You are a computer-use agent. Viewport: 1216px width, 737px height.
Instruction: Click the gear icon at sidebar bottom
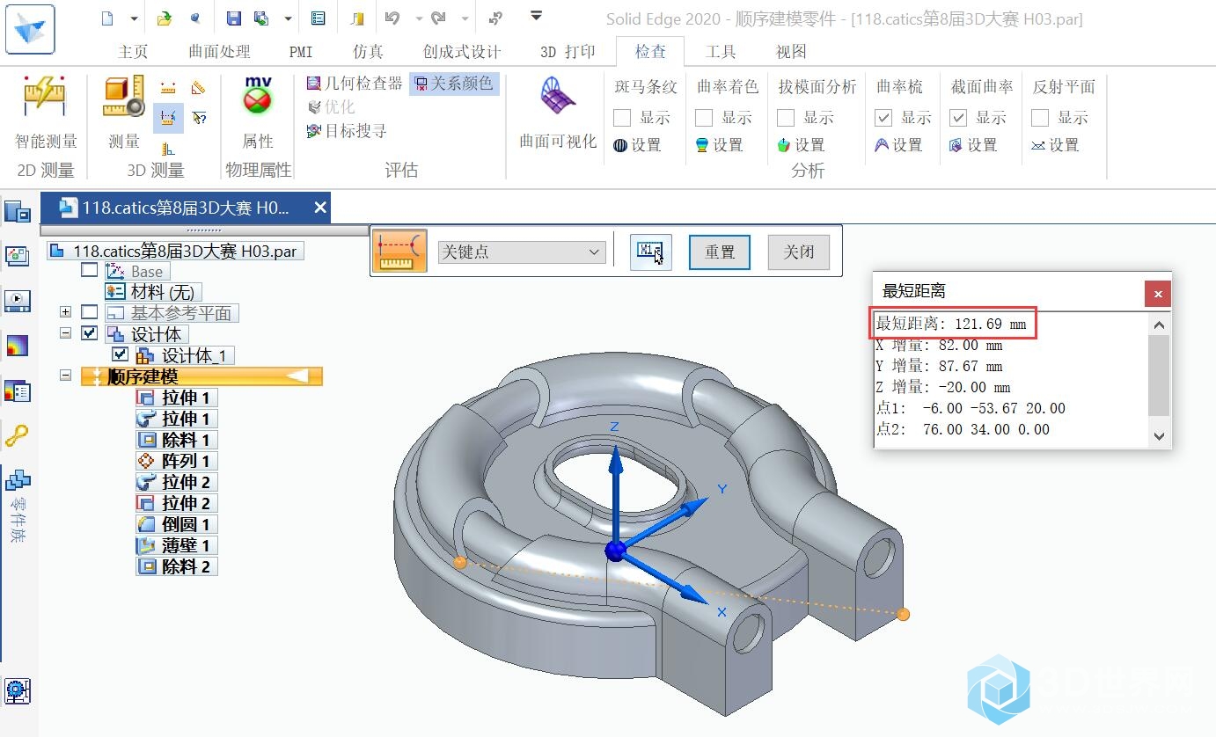click(x=18, y=690)
